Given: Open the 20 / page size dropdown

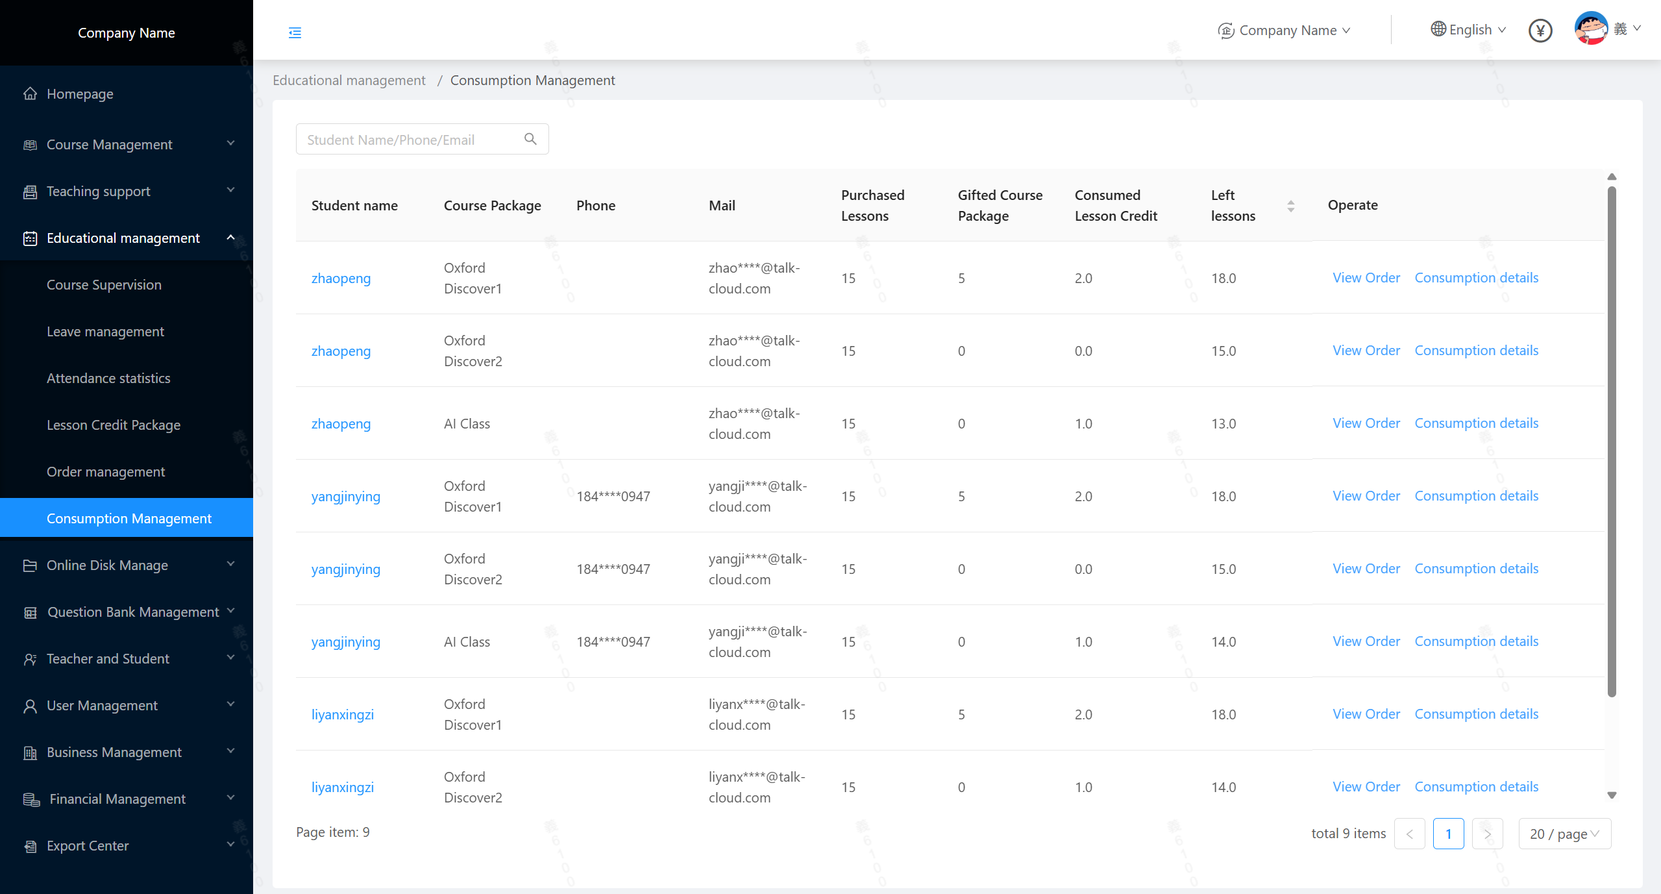Looking at the screenshot, I should (x=1564, y=834).
